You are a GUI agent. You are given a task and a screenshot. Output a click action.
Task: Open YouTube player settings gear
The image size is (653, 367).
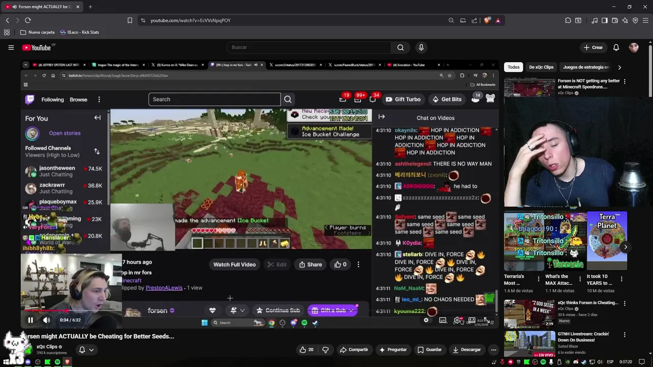(457, 320)
